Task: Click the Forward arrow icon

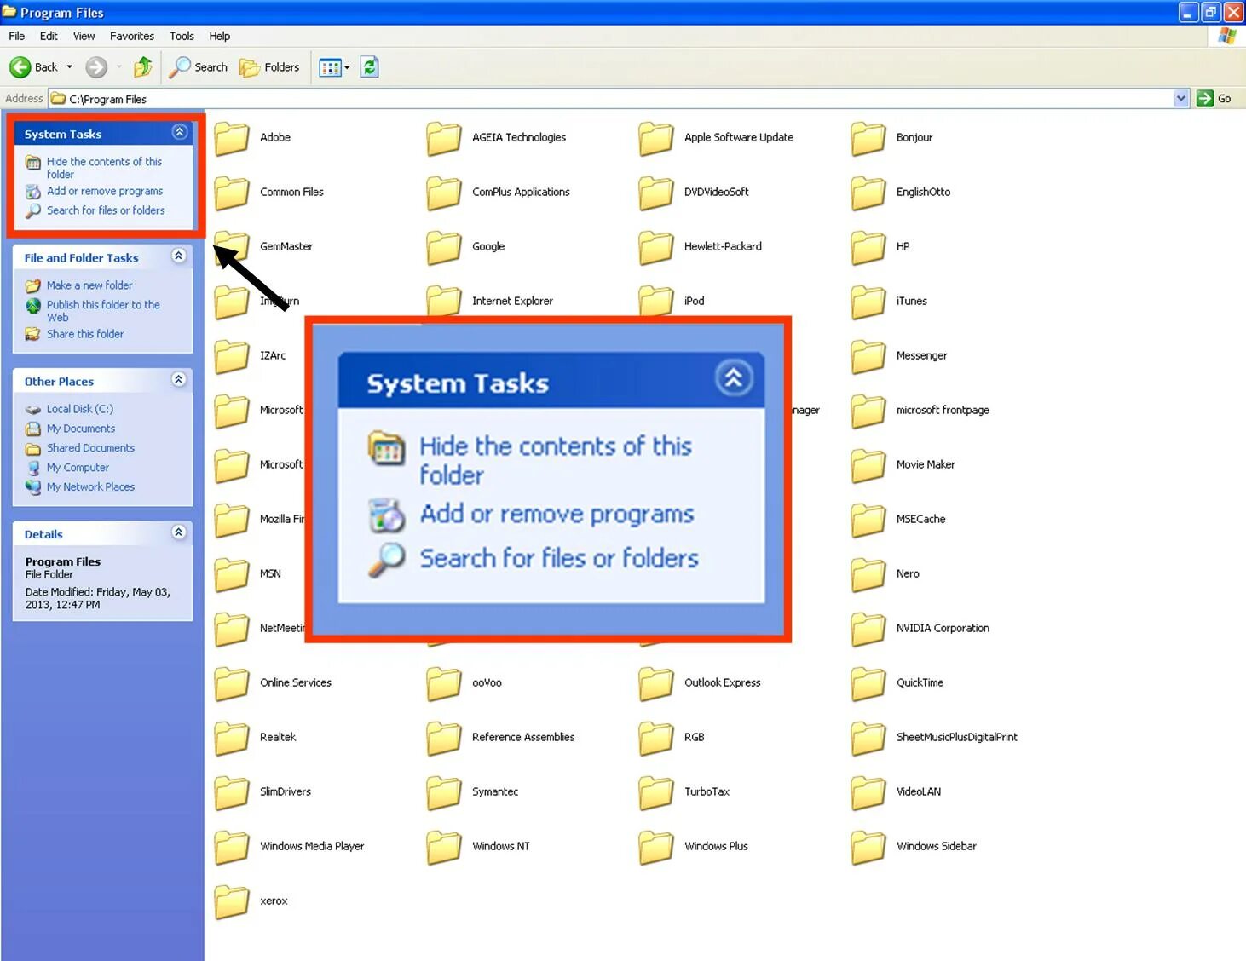Action: tap(96, 67)
